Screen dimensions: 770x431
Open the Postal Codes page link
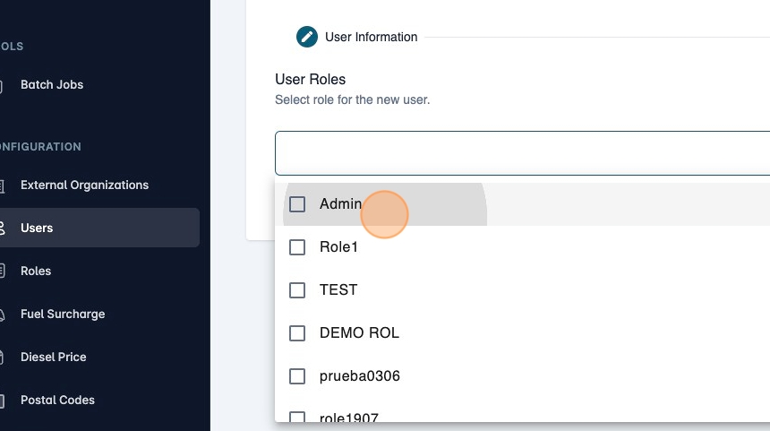pos(57,401)
